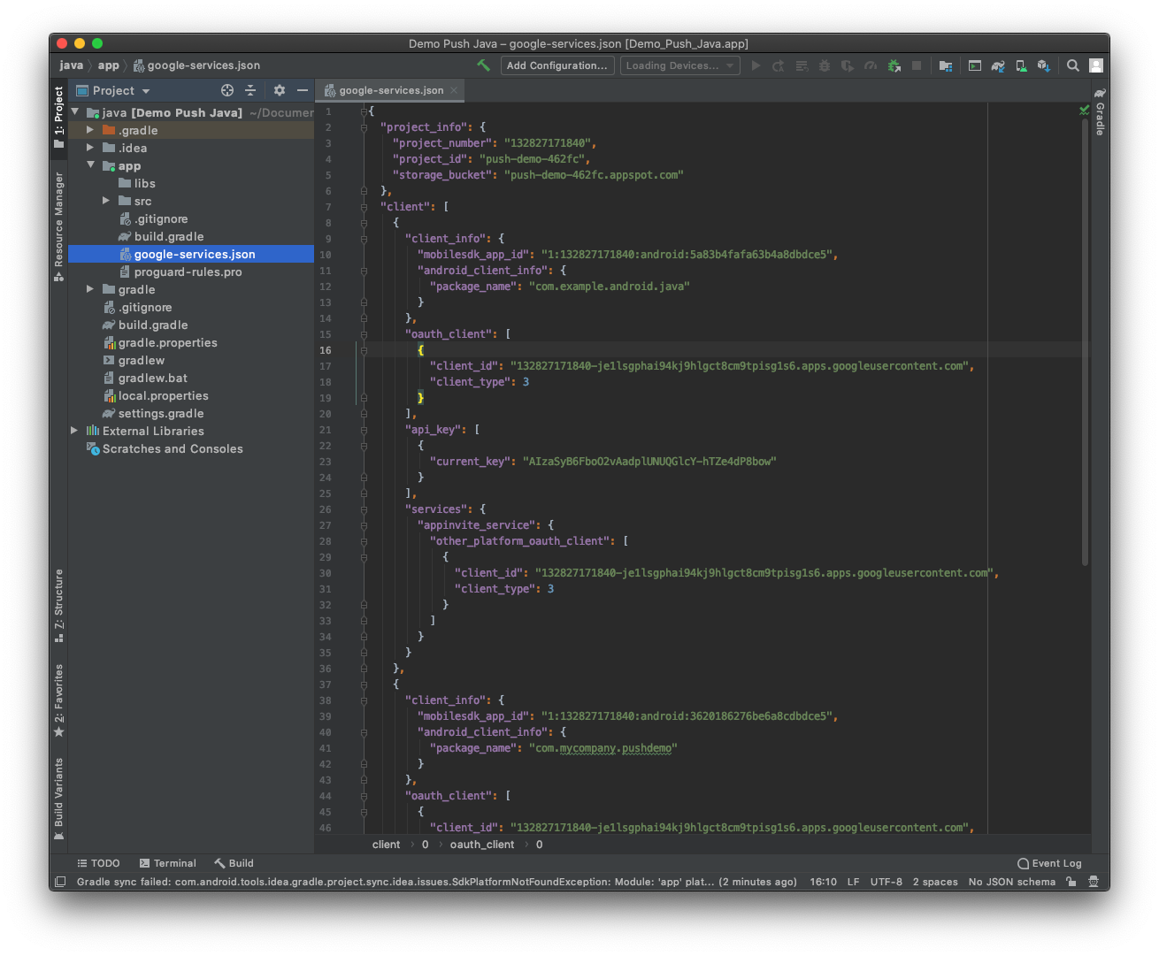
Task: Select file in Project view with target icon
Action: (x=227, y=90)
